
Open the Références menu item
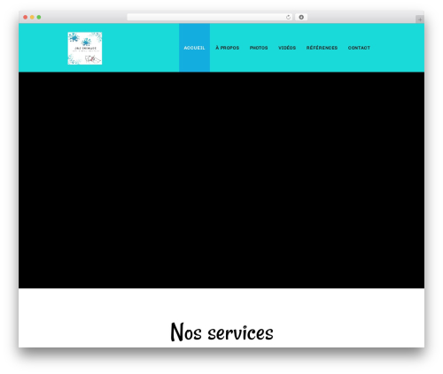(x=322, y=48)
